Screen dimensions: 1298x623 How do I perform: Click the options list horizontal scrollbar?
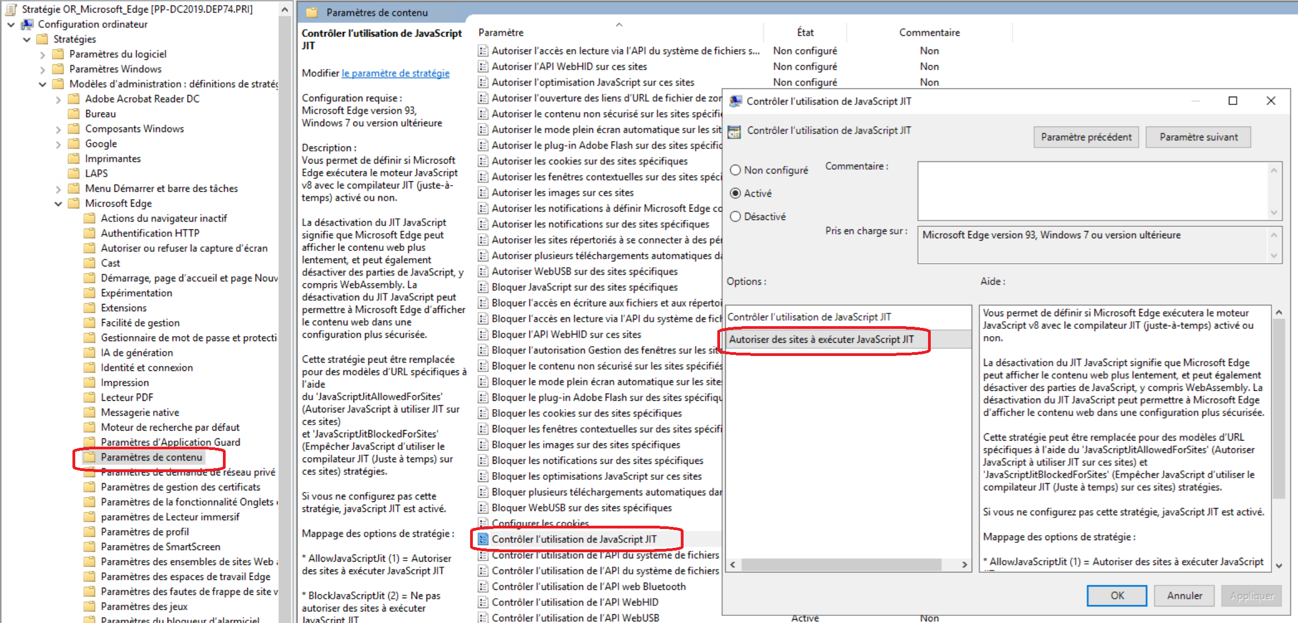tap(841, 564)
